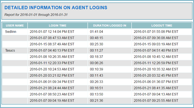Click login time 2016-01-15 08:37:49 AM EST

(x=52, y=44)
